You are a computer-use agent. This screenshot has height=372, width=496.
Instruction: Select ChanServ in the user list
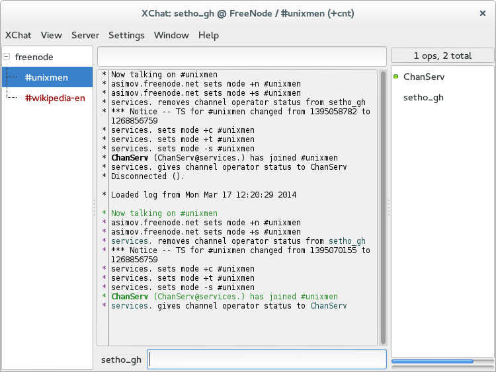(x=423, y=77)
